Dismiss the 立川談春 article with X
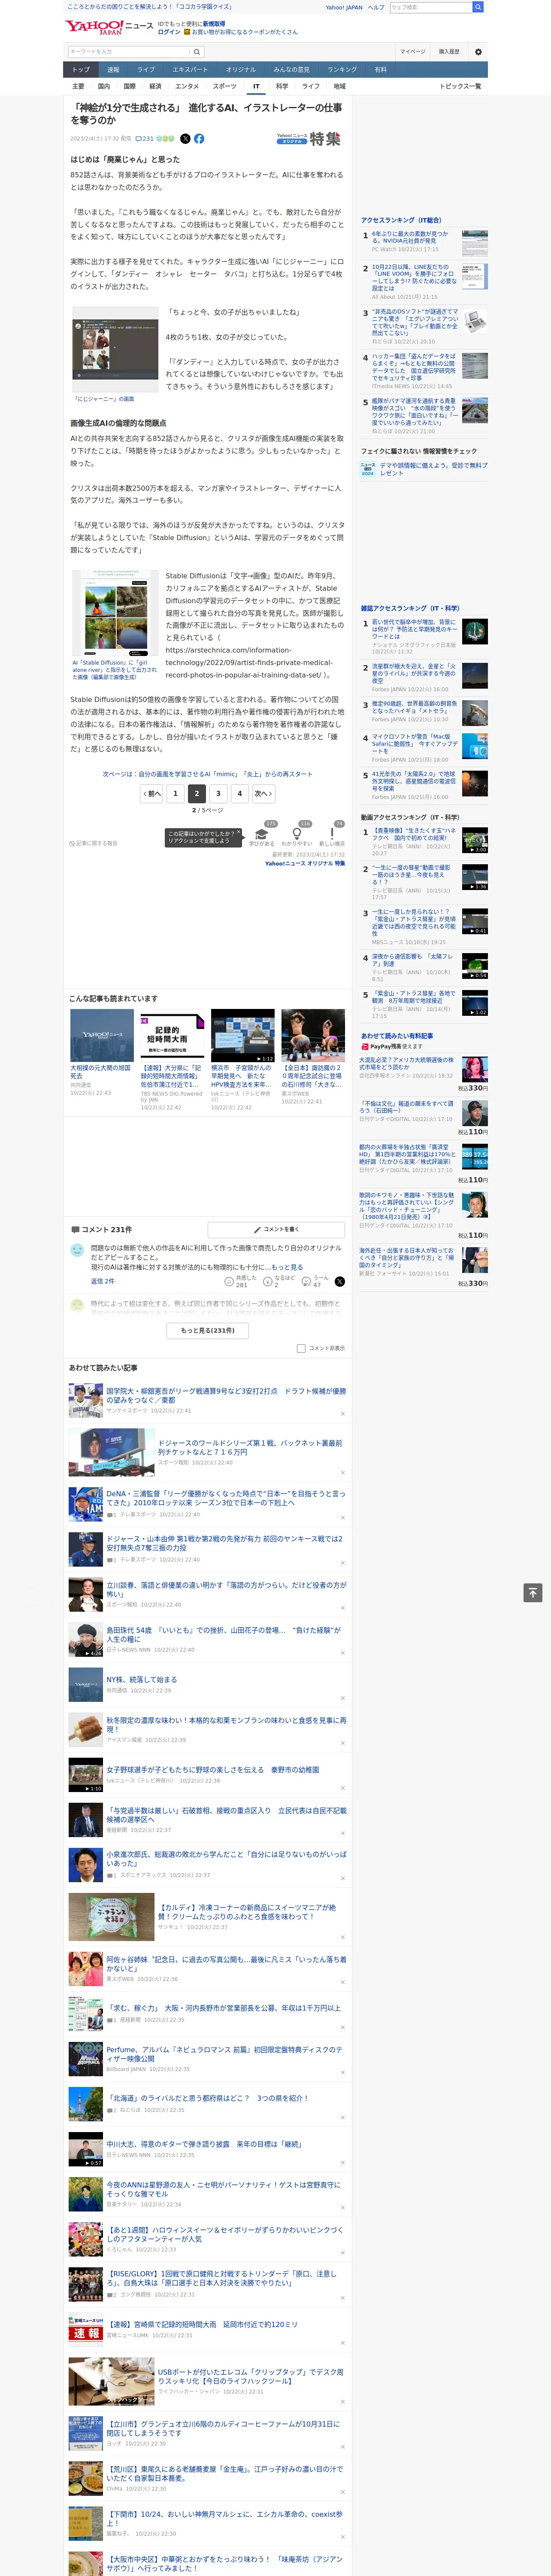551x2576 pixels. click(343, 1608)
